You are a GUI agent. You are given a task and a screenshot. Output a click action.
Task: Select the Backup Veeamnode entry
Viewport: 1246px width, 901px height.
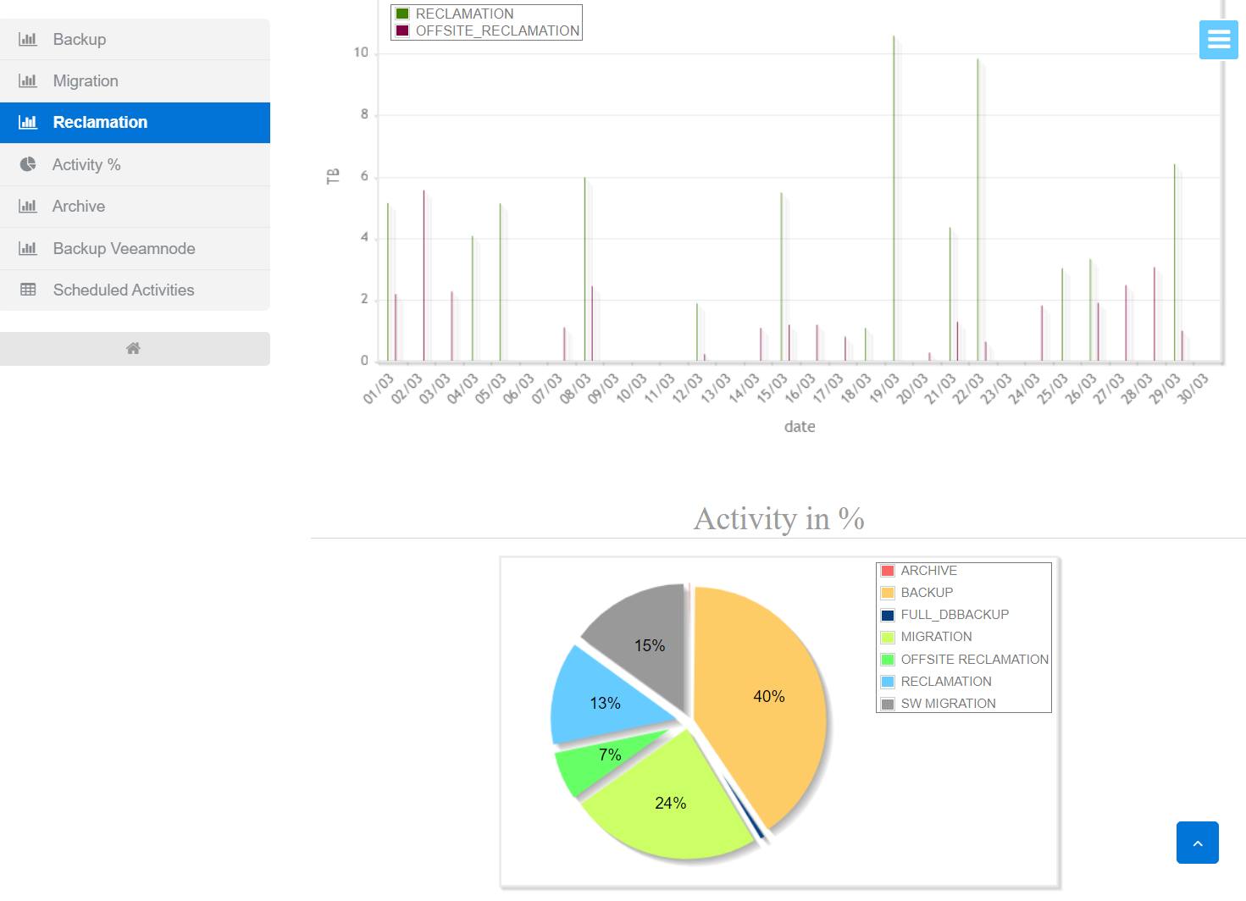(124, 248)
